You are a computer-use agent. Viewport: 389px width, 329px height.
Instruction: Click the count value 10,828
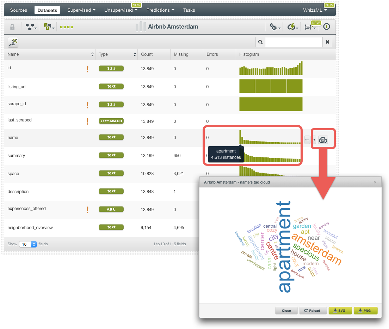point(147,174)
